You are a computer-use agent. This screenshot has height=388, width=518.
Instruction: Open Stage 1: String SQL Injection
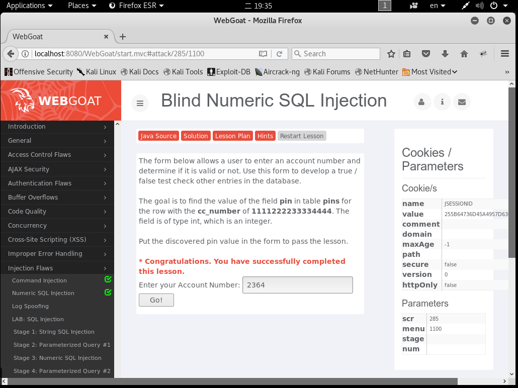54,332
